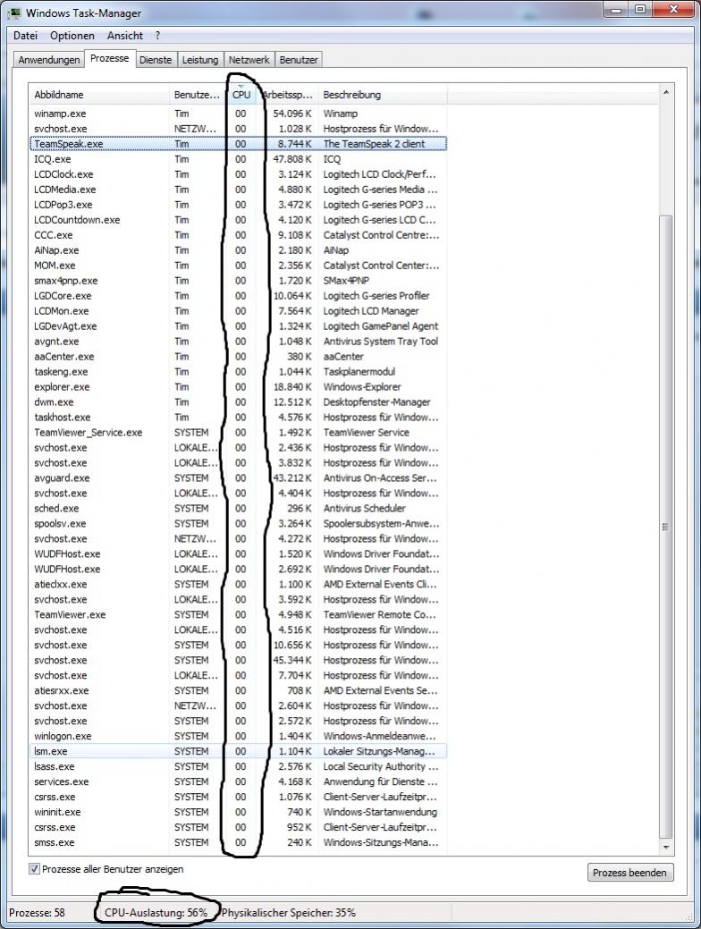Open the Ansicht menu
701x929 pixels.
(x=124, y=36)
